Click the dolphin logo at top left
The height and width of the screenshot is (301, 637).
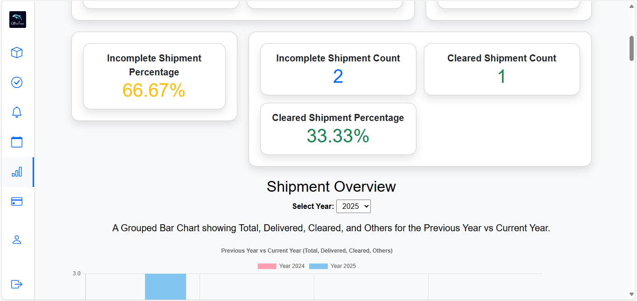click(18, 20)
